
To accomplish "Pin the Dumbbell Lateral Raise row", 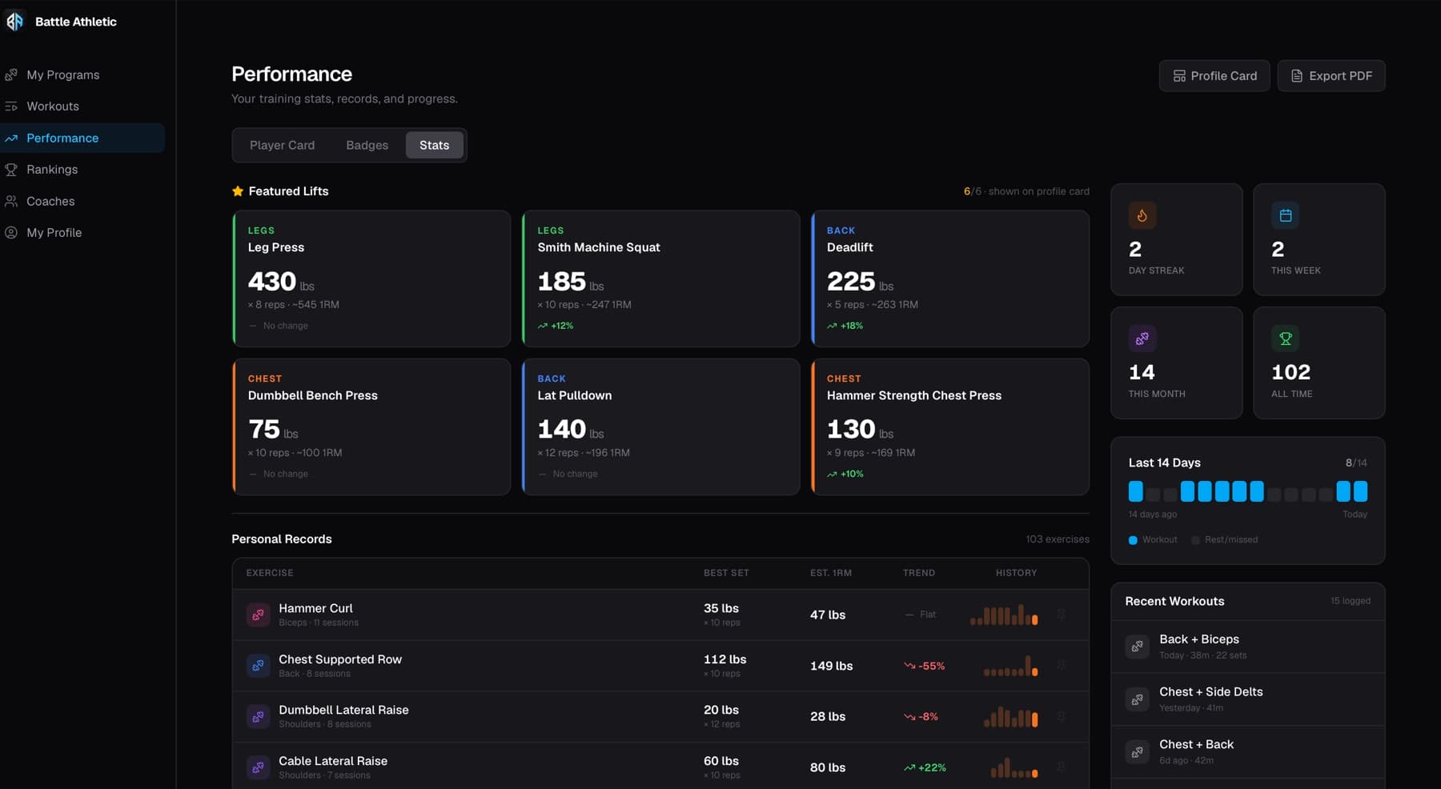I will (1062, 716).
